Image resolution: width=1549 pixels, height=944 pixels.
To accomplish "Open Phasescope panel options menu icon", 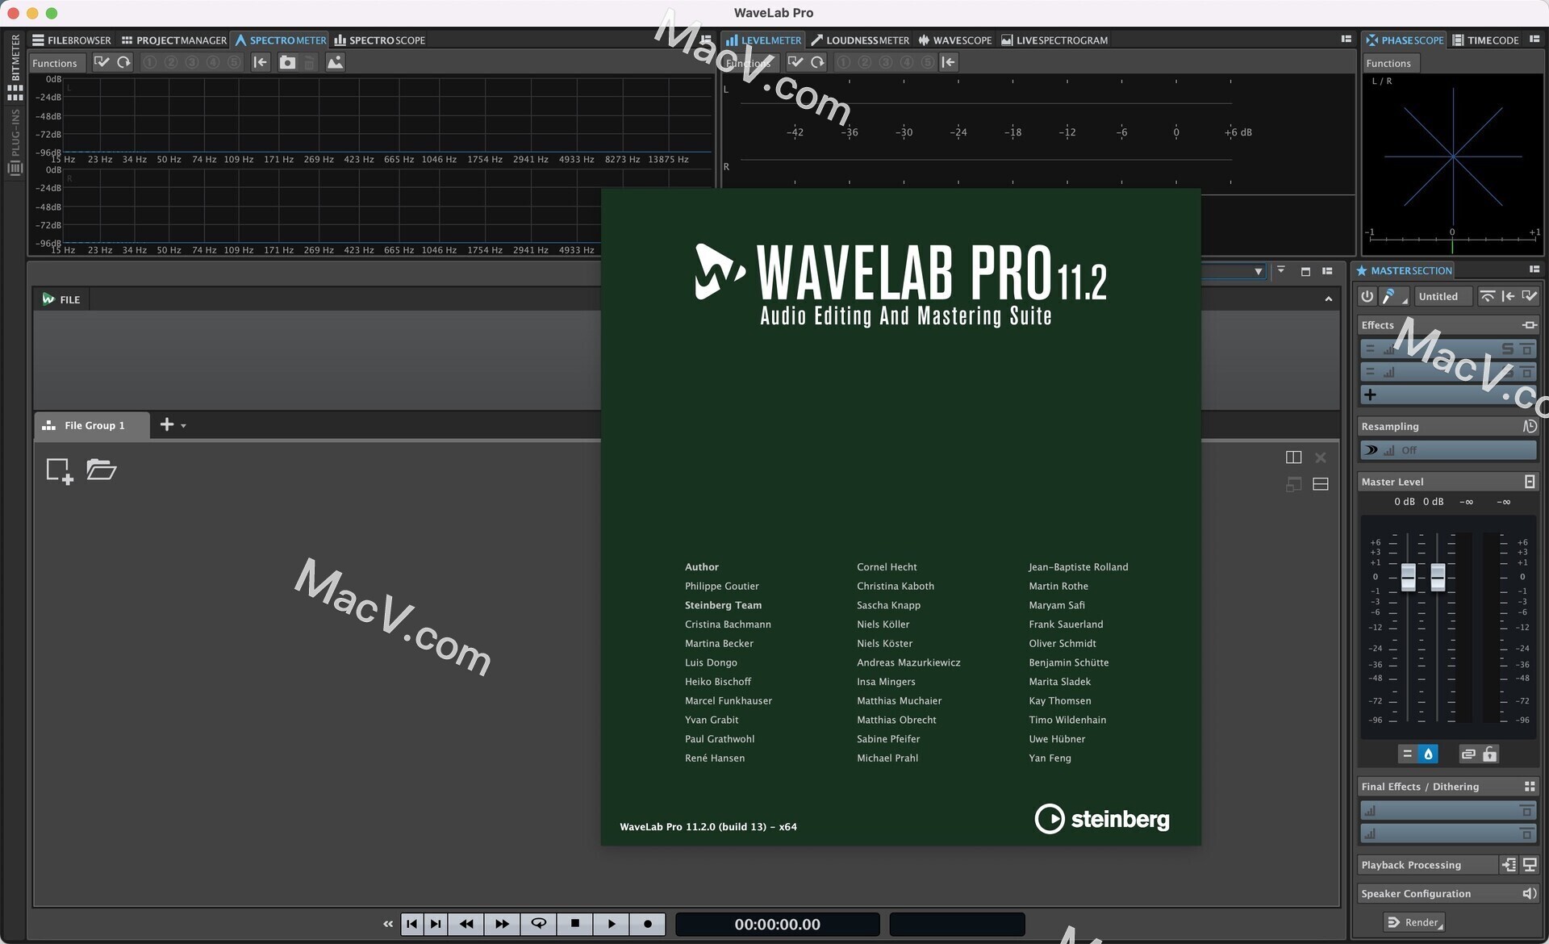I will coord(1534,39).
